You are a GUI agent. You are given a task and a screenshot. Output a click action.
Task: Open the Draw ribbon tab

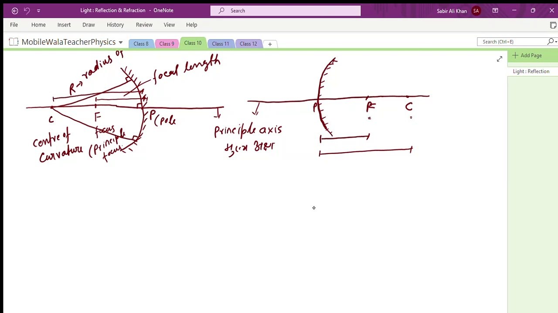tap(88, 25)
